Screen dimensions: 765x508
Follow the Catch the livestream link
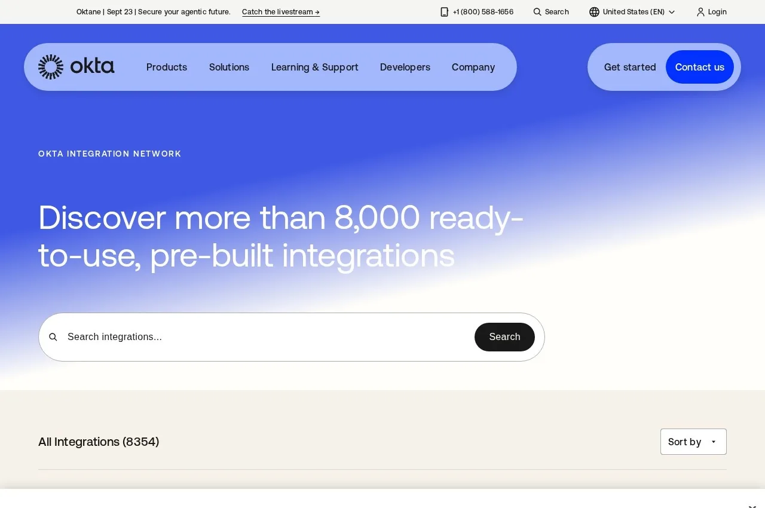point(281,12)
